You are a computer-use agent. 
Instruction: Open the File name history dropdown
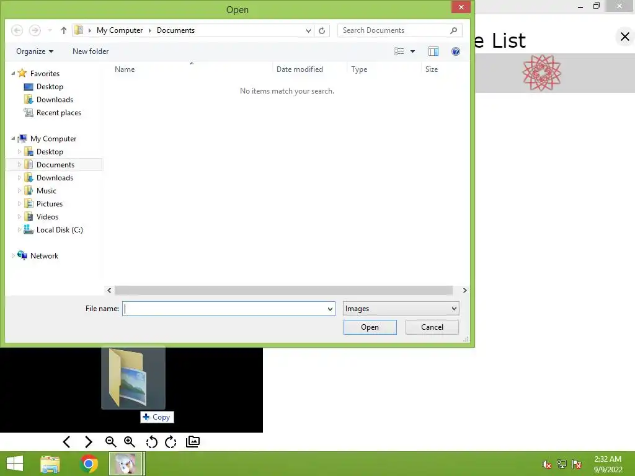[x=330, y=309]
